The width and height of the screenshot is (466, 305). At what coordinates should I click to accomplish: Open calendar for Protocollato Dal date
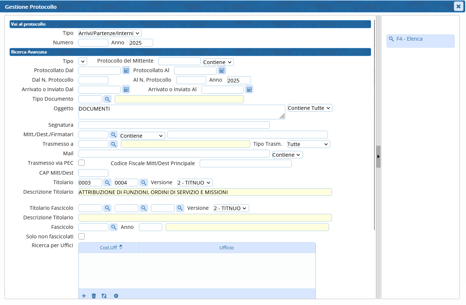tap(126, 70)
